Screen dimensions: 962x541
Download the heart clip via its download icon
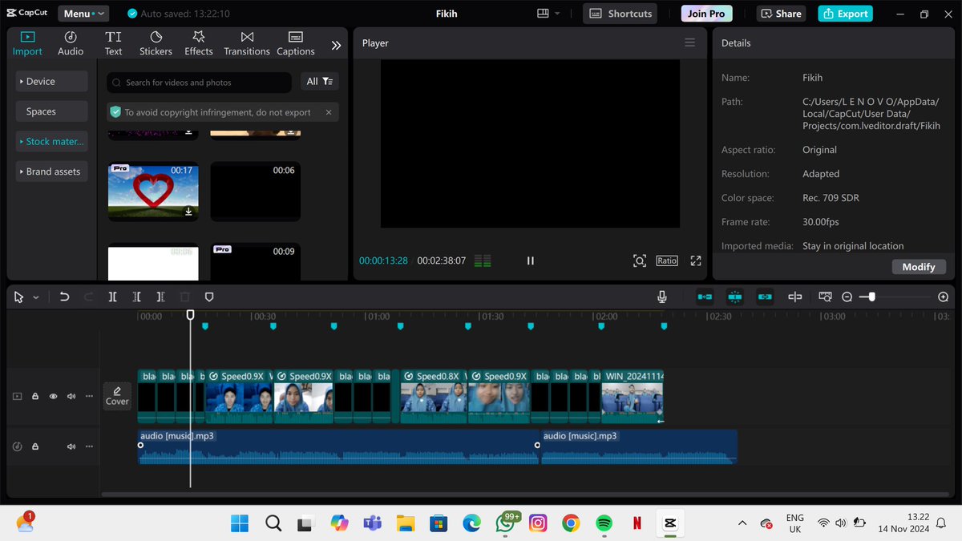[188, 212]
